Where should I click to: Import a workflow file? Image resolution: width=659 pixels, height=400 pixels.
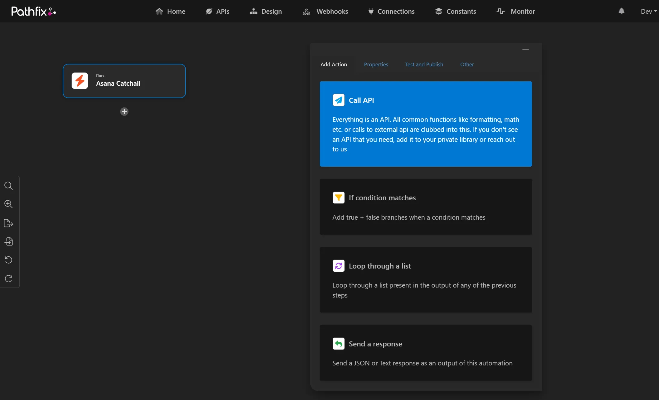(x=8, y=241)
